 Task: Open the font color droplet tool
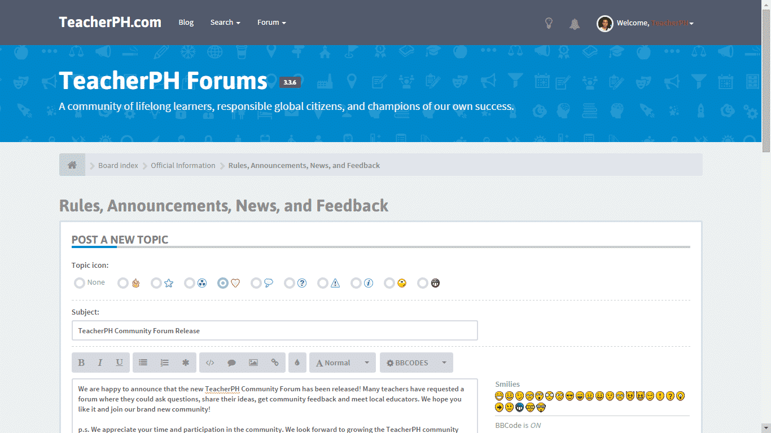[x=297, y=363]
